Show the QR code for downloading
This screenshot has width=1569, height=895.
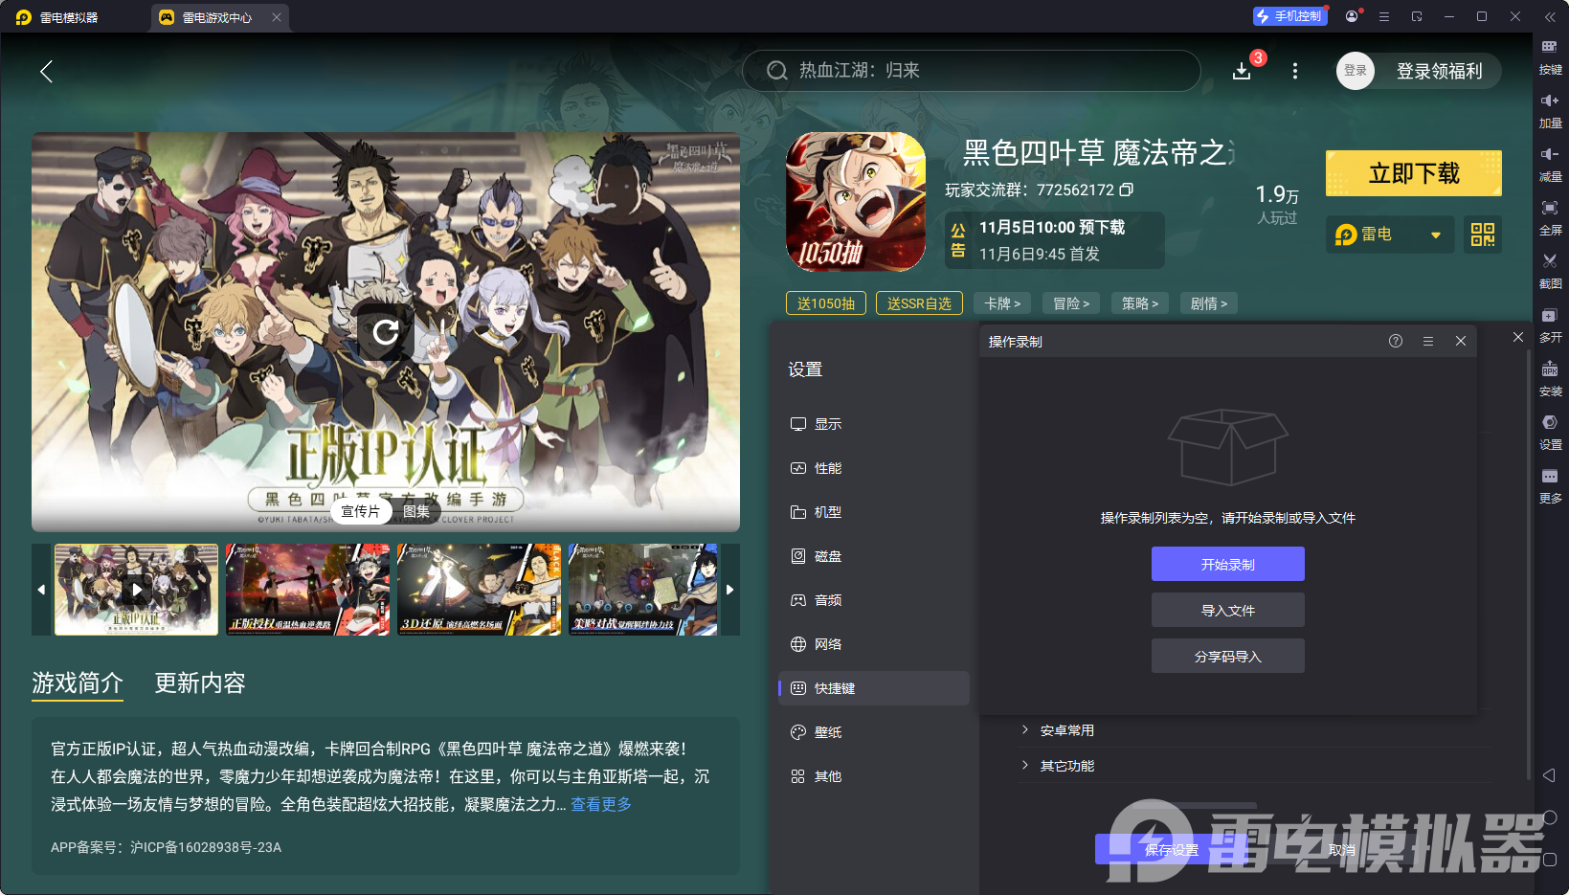pos(1482,235)
